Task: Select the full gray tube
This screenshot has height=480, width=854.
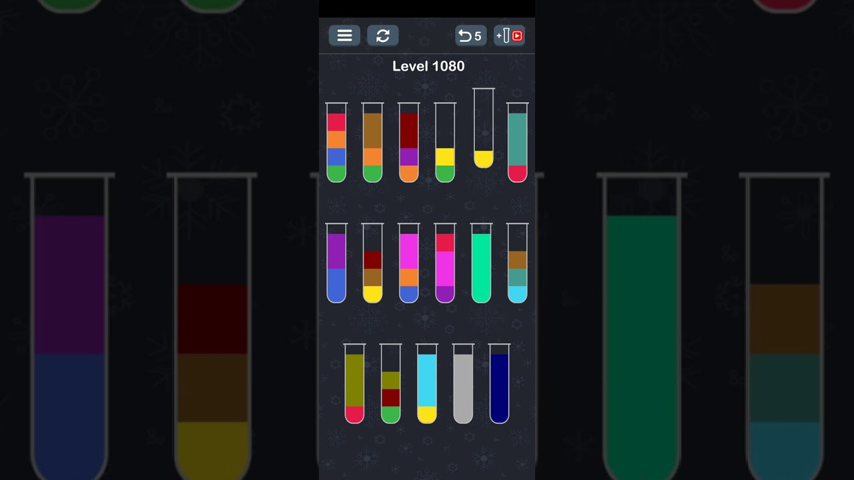Action: coord(463,384)
